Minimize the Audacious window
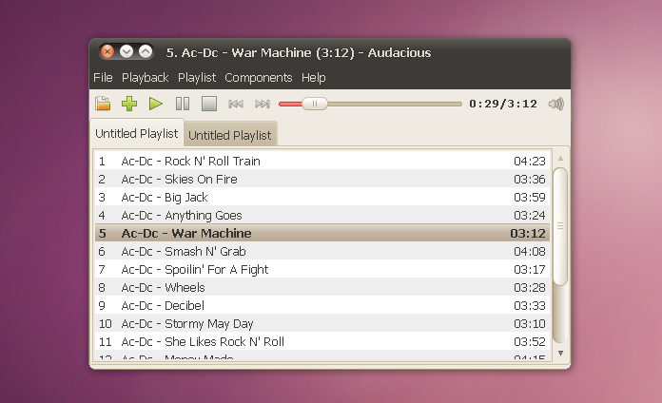This screenshot has width=662, height=403. click(127, 51)
